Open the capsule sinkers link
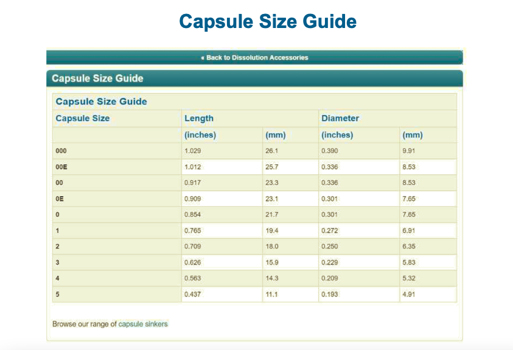This screenshot has height=350, width=513. tap(143, 324)
